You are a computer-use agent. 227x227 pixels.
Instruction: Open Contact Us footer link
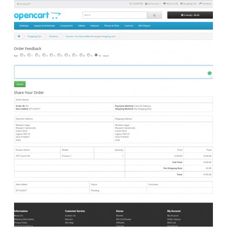click(x=70, y=216)
